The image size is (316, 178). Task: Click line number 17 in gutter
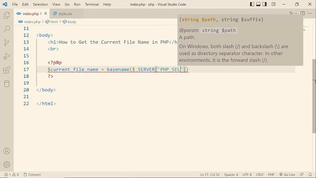(26, 69)
